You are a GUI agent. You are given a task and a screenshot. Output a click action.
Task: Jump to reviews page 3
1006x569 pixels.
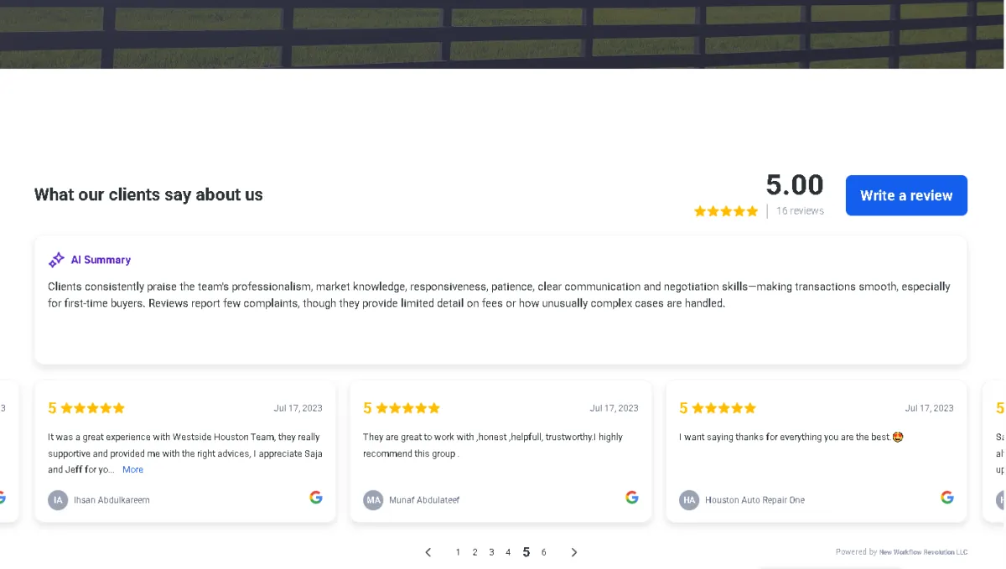(491, 552)
